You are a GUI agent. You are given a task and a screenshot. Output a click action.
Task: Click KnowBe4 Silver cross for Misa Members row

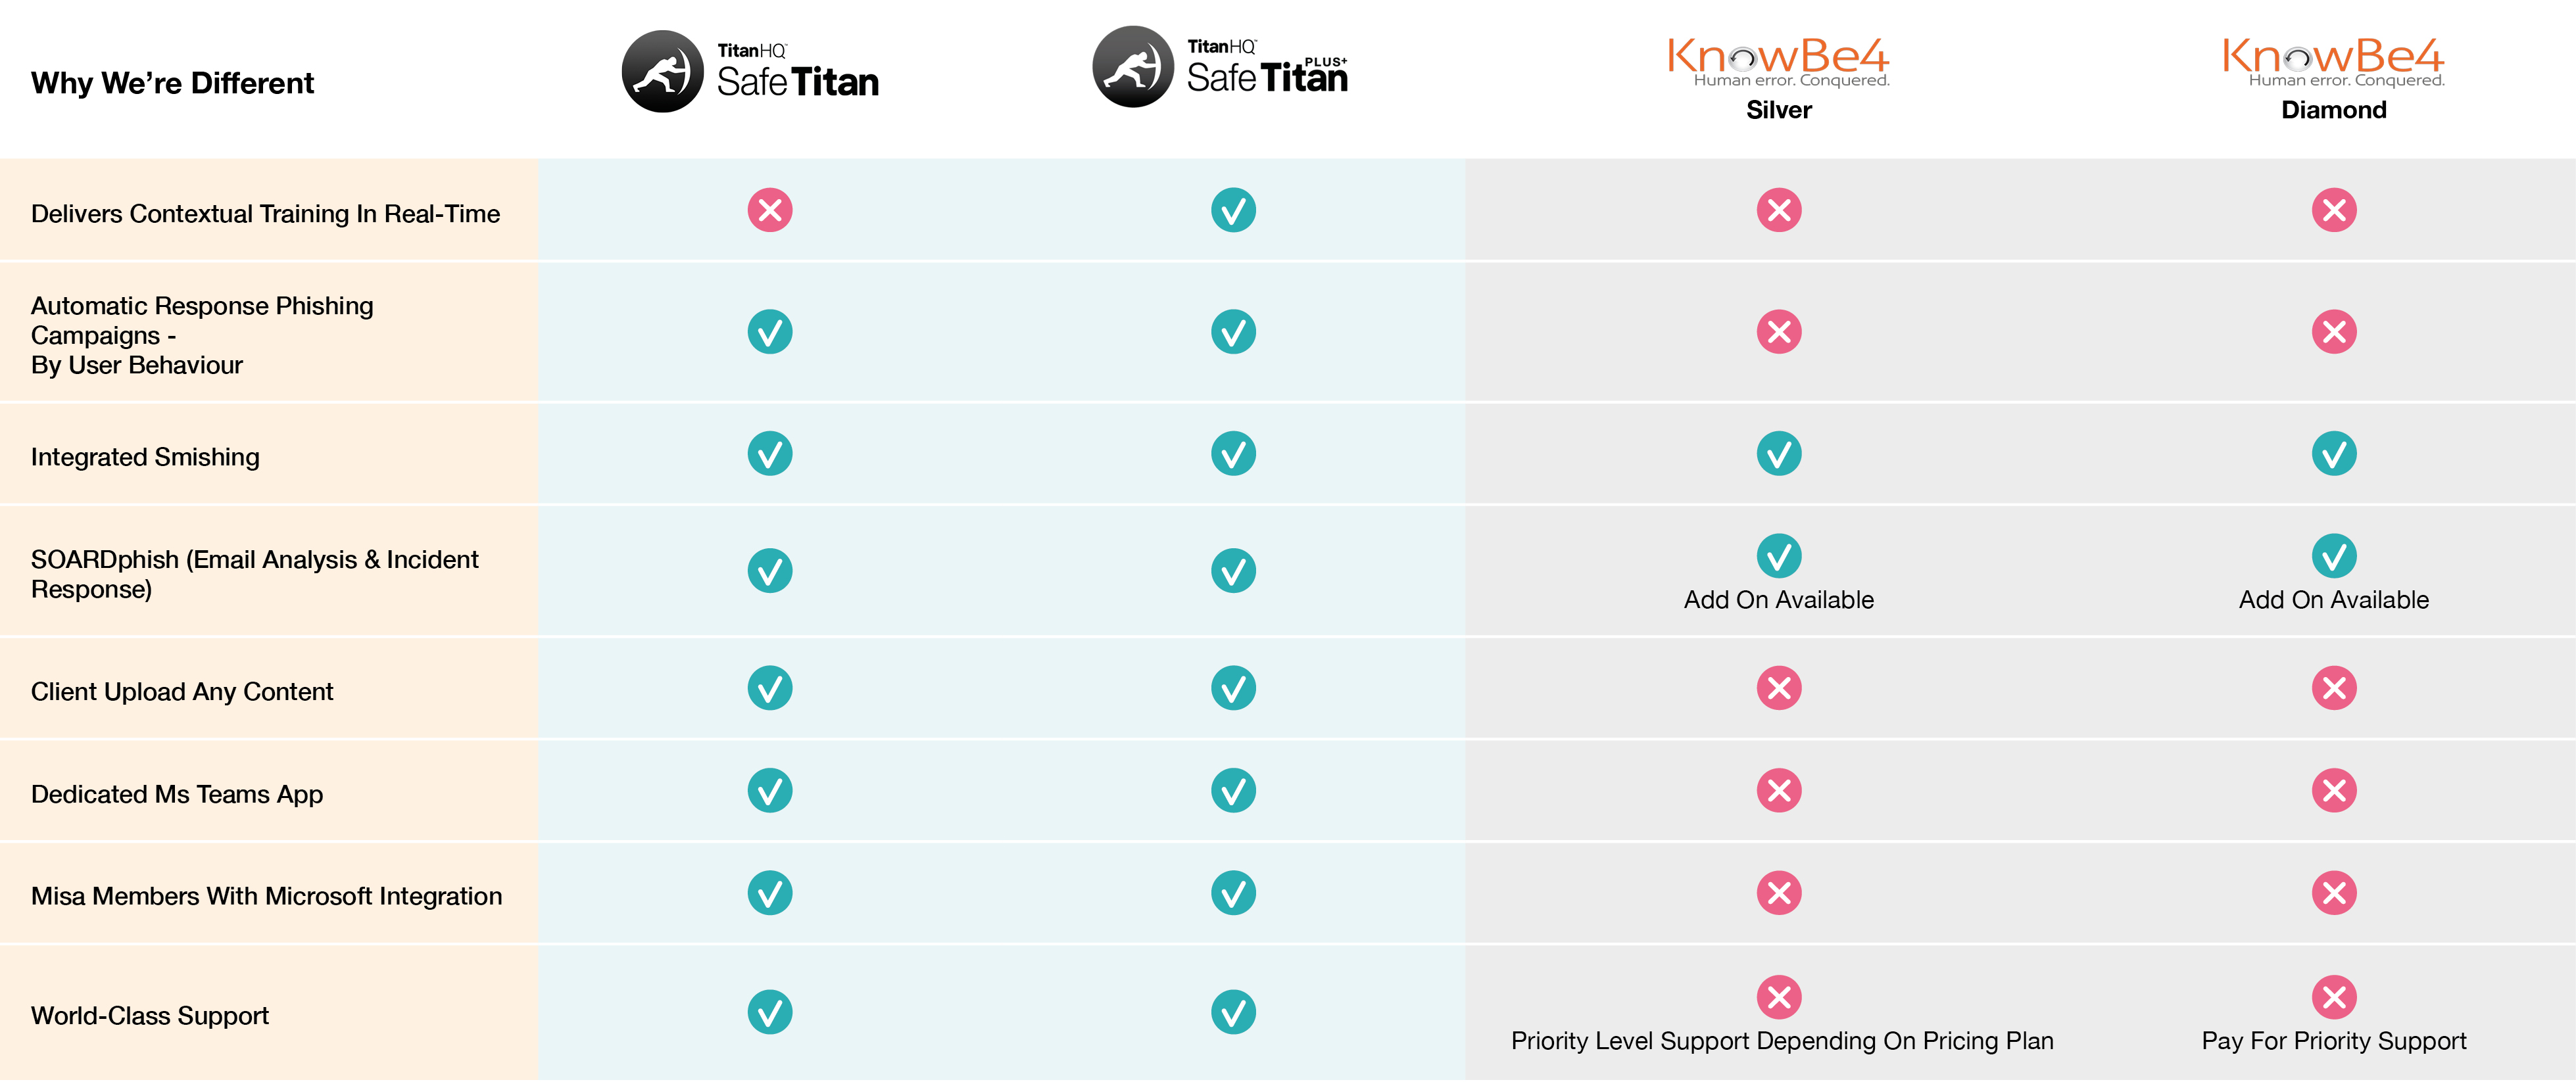click(1779, 893)
